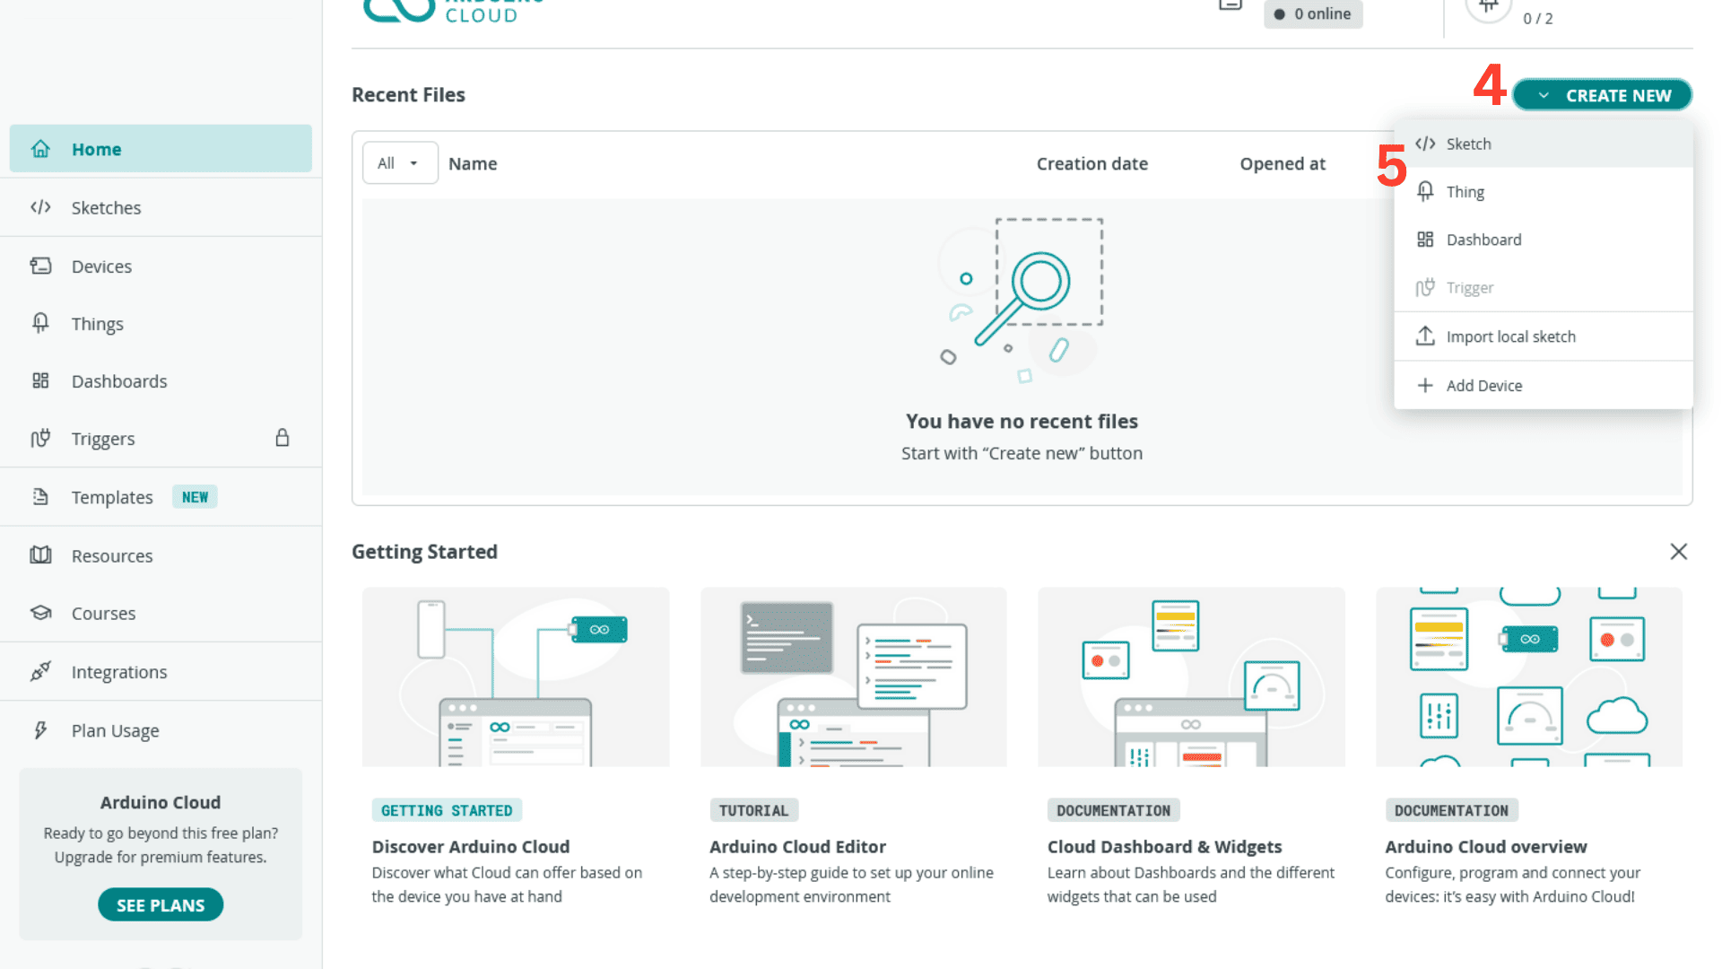This screenshot has height=969, width=1722.
Task: Click Discover Arduino Cloud title link
Action: pyautogui.click(x=471, y=846)
